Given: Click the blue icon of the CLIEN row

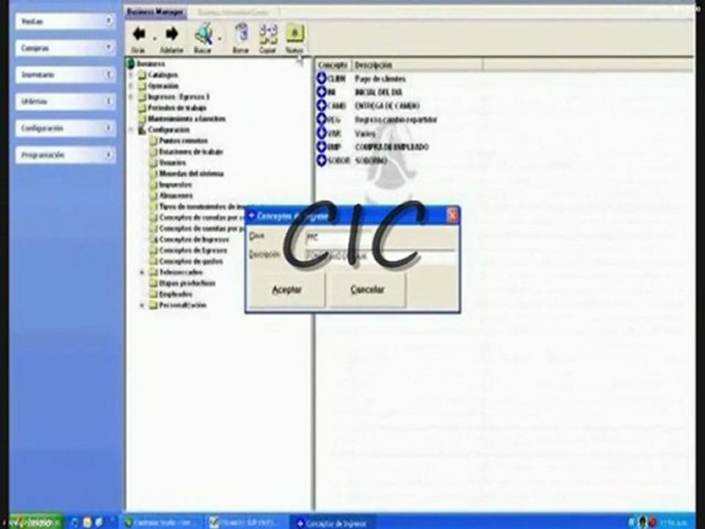Looking at the screenshot, I should 322,79.
